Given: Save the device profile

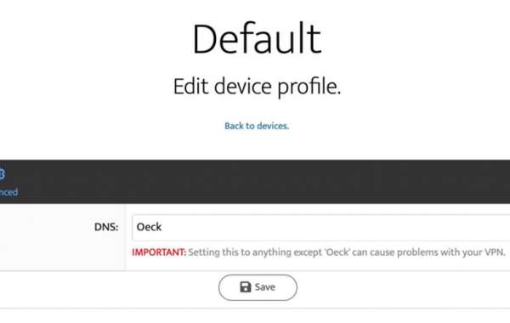Looking at the screenshot, I should coord(258,287).
